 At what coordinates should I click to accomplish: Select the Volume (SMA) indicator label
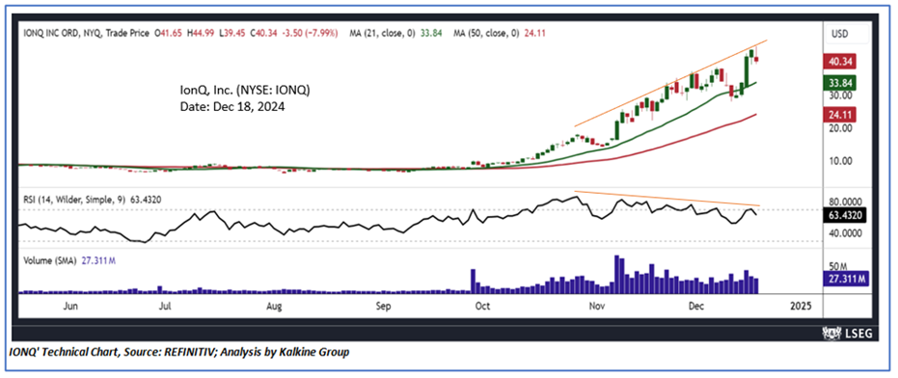(x=51, y=260)
